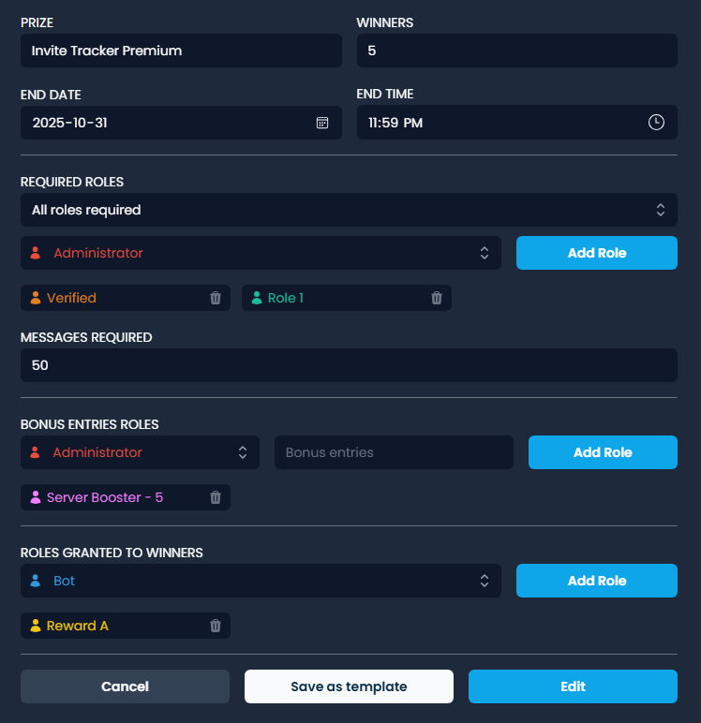Image resolution: width=701 pixels, height=723 pixels.
Task: Click the Edit button to confirm
Action: [573, 686]
